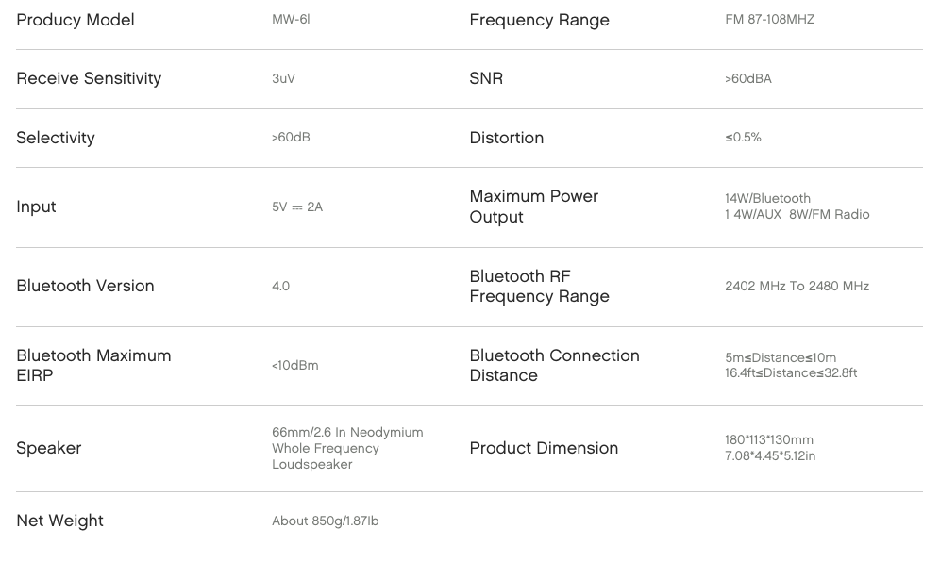This screenshot has width=940, height=562.
Task: Click the SNR label
Action: pos(486,78)
